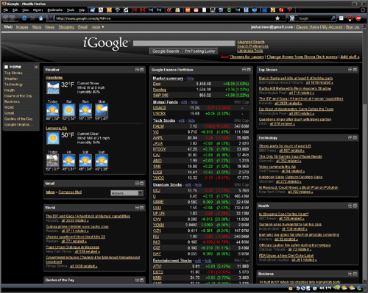Select Google Finance in the left sidebar
The height and width of the screenshot is (293, 368).
click(18, 125)
